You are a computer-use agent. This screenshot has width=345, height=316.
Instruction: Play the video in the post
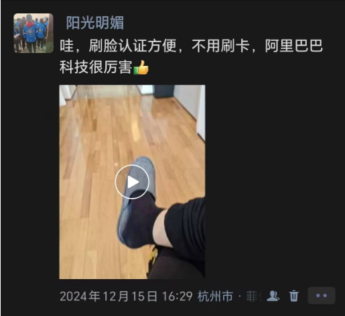(x=132, y=182)
